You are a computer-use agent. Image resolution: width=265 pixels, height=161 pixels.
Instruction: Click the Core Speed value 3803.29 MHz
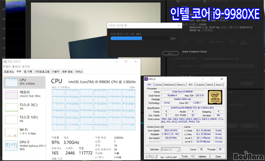coord(170,130)
